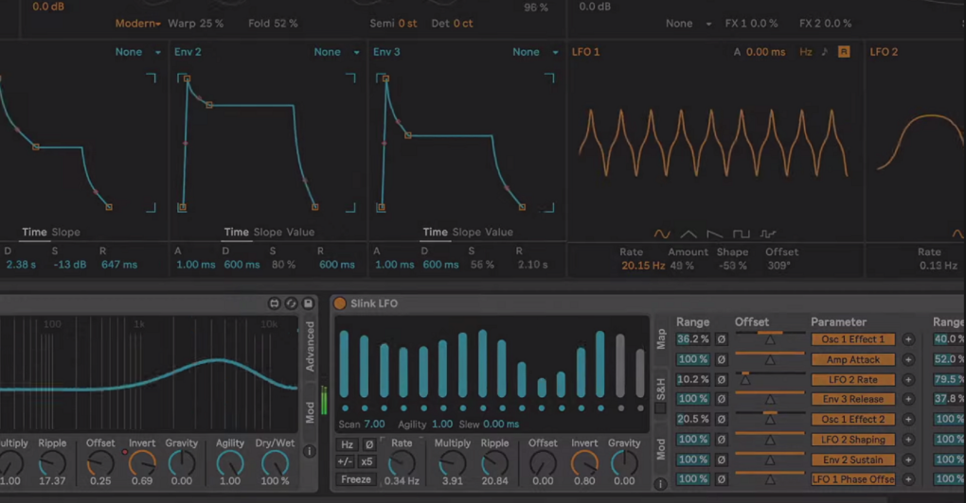Select the triangle waveform for LFO 1

tap(689, 234)
